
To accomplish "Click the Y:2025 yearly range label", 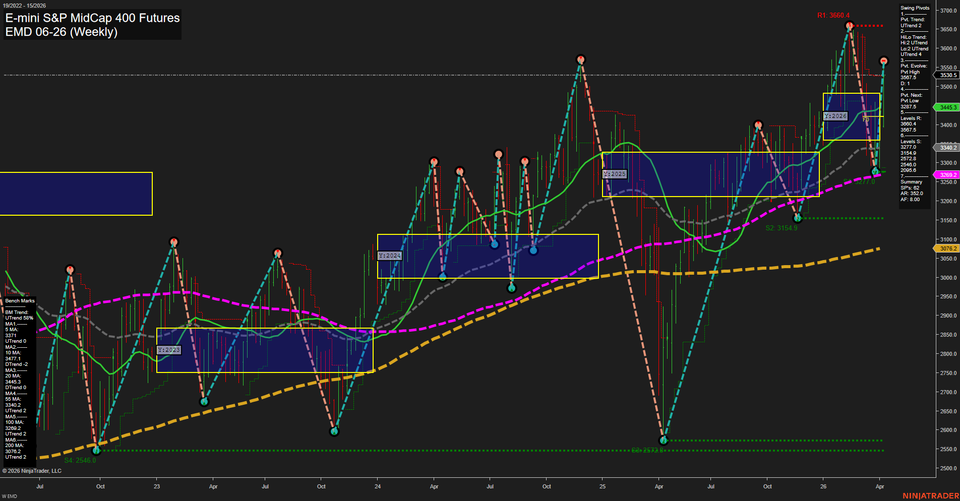I will point(615,174).
